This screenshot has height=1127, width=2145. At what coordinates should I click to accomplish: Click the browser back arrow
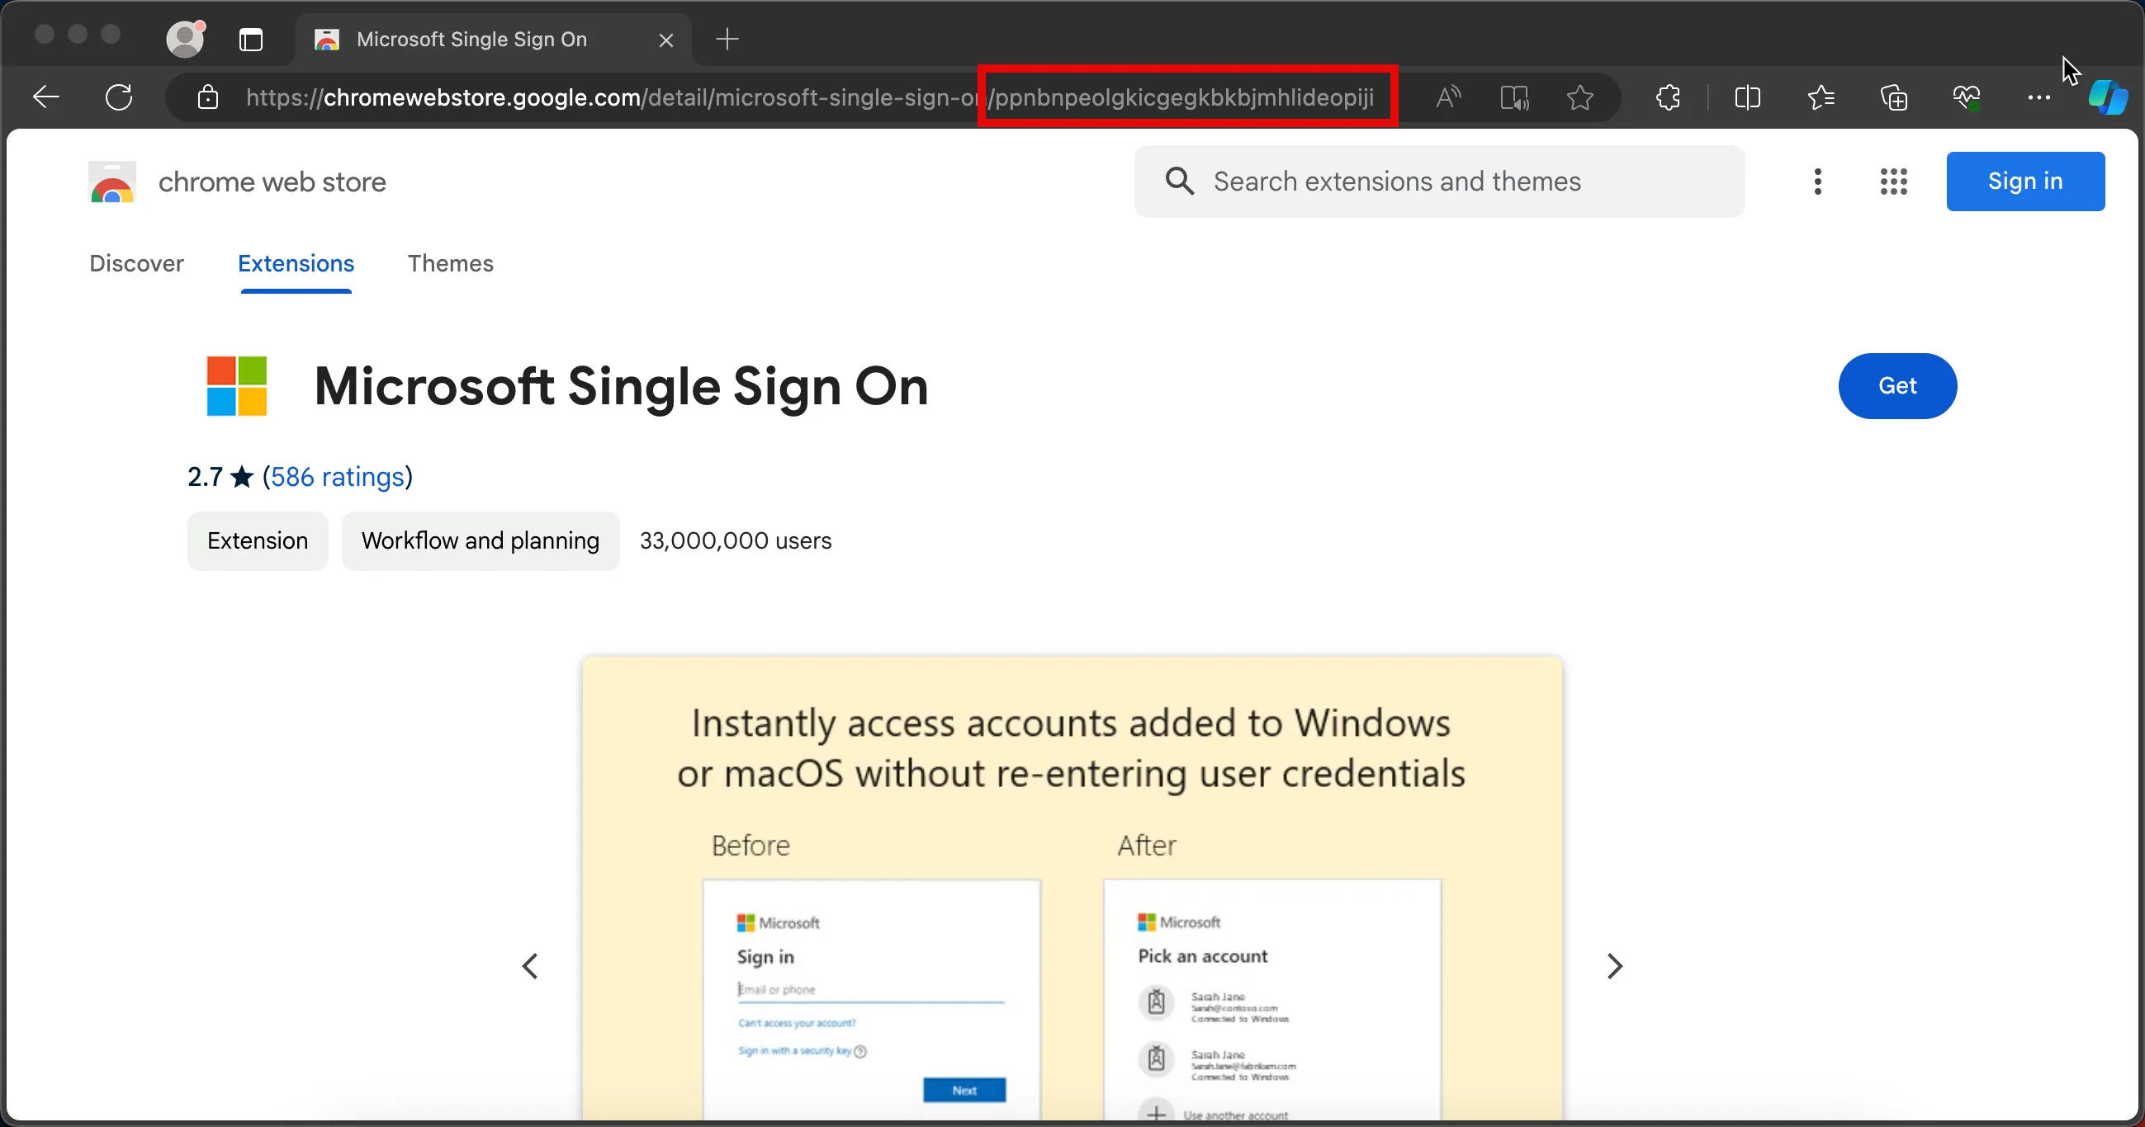point(45,97)
